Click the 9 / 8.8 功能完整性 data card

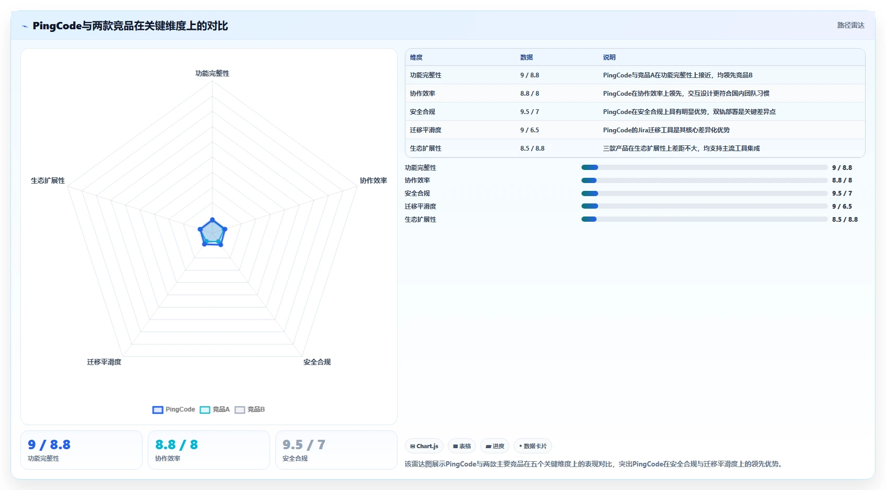point(81,450)
